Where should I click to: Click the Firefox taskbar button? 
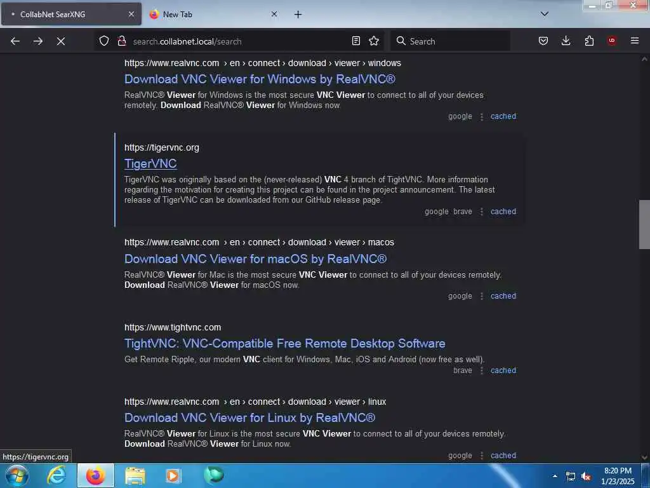coord(96,475)
